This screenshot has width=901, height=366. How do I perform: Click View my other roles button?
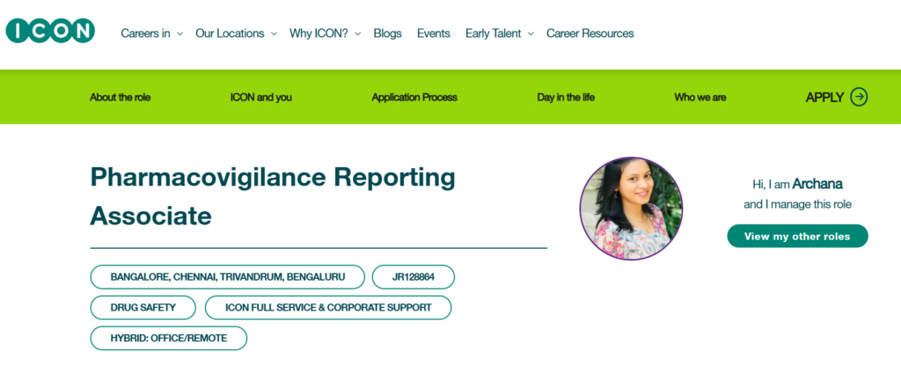click(797, 236)
